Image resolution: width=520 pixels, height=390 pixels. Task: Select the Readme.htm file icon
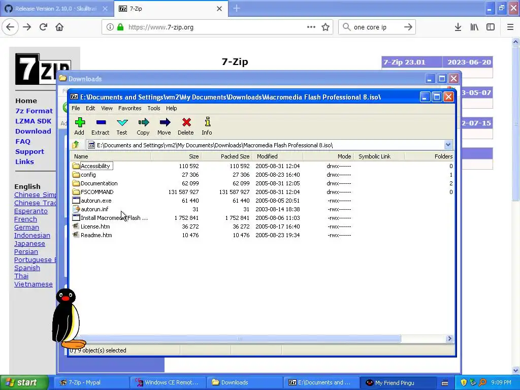tap(76, 235)
